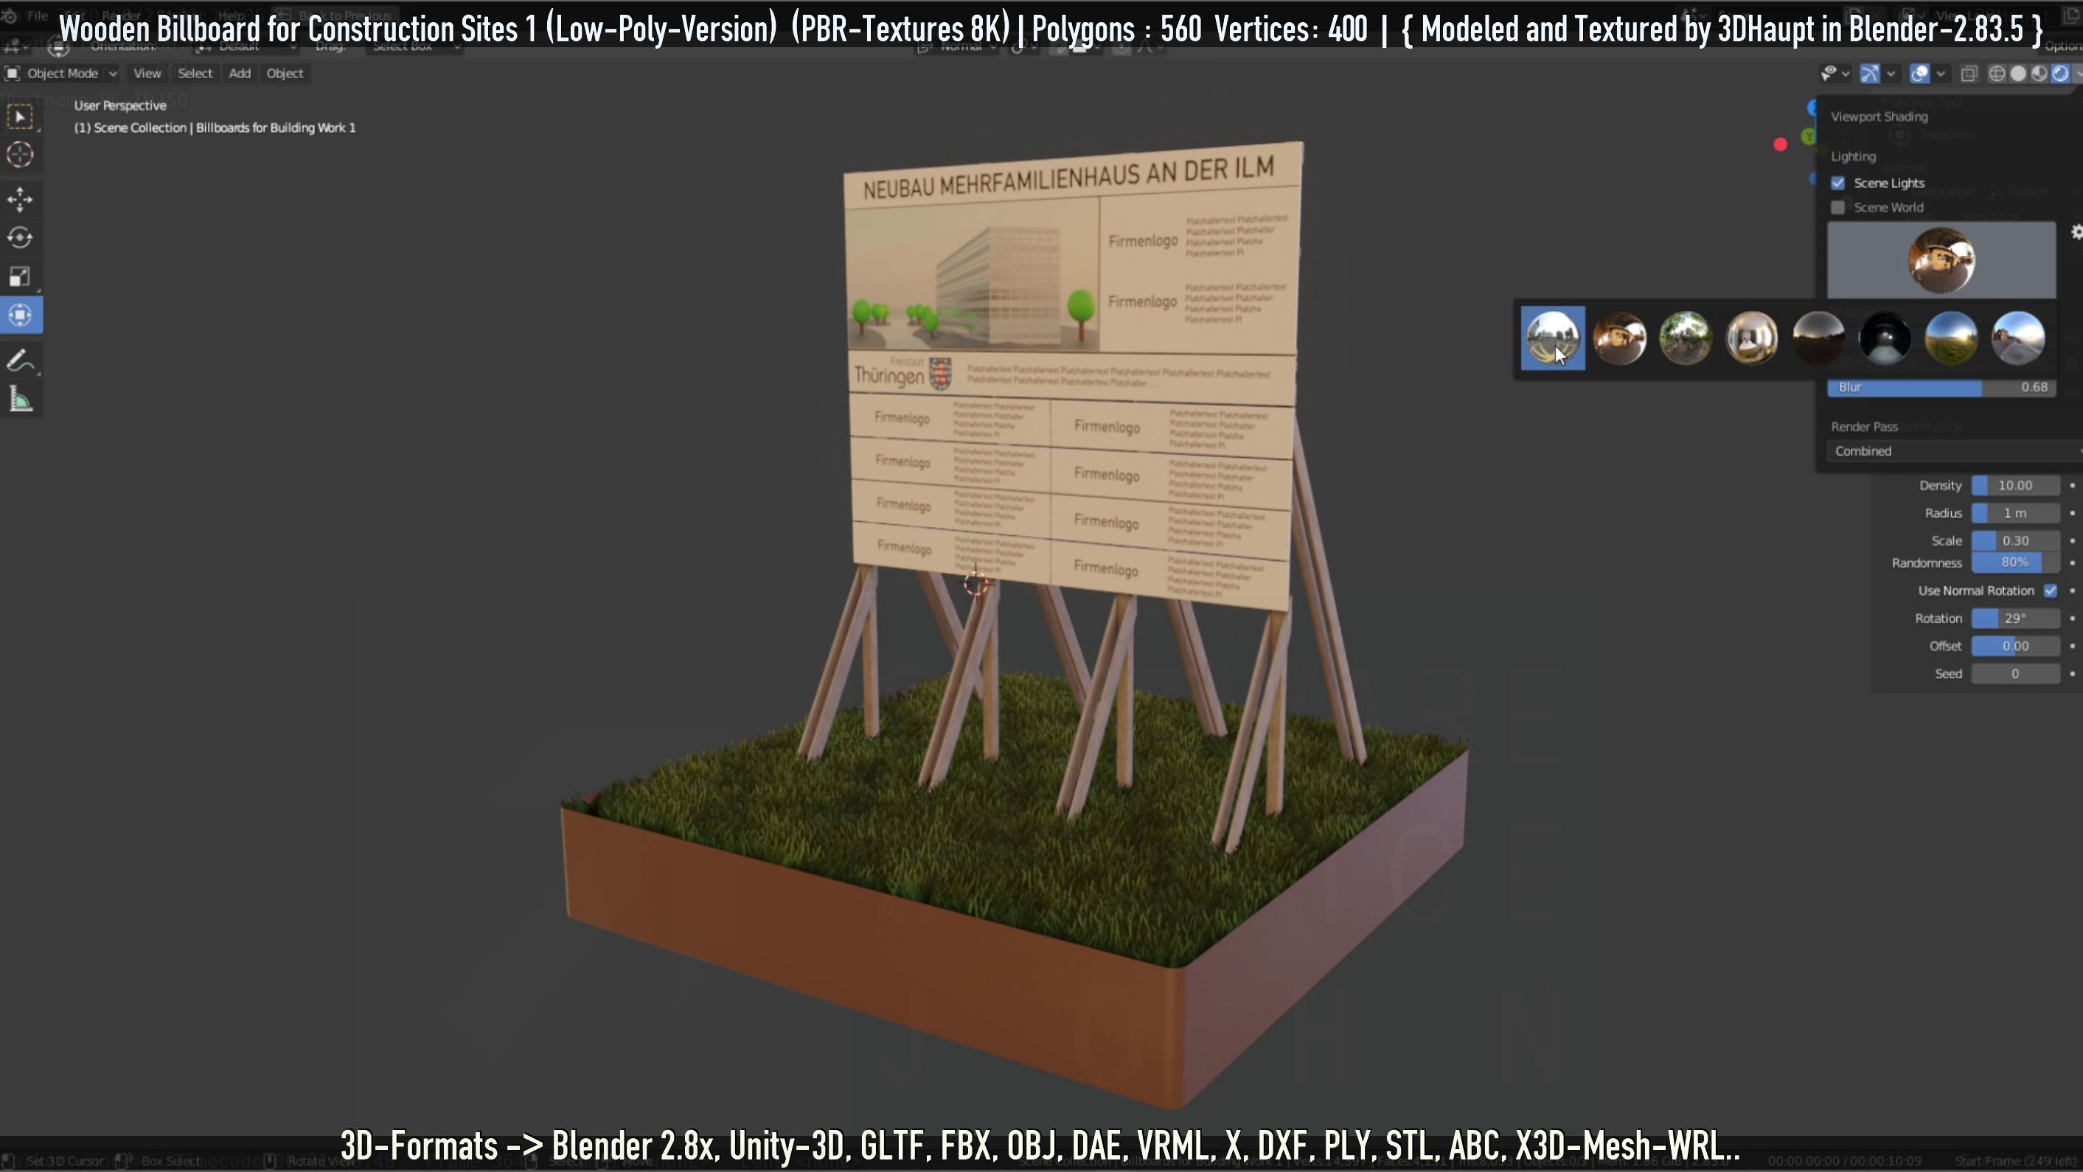Expand the overlays options arrow
Screen dimensions: 2083x1172
[1940, 74]
